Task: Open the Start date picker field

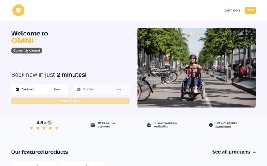Action: (x=29, y=89)
